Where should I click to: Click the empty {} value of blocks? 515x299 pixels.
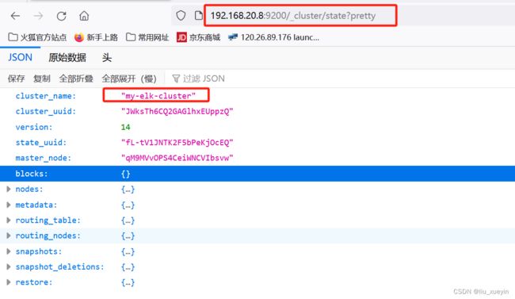coord(126,174)
